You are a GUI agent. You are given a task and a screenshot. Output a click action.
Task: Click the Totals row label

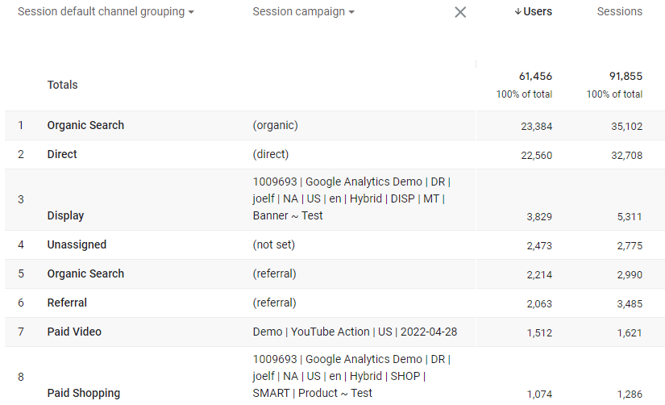(63, 85)
